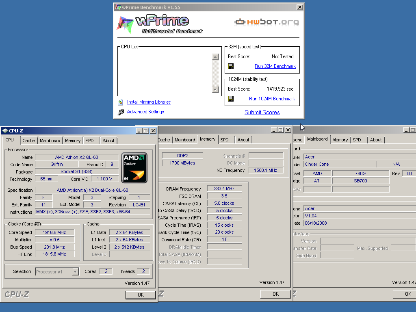Click the chipset value 780G
Screen dimensions: 416x312
tap(361, 173)
